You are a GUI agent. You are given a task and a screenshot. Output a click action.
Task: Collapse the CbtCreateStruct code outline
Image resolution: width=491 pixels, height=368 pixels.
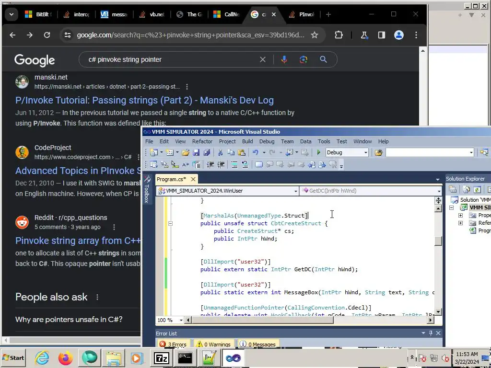(170, 223)
